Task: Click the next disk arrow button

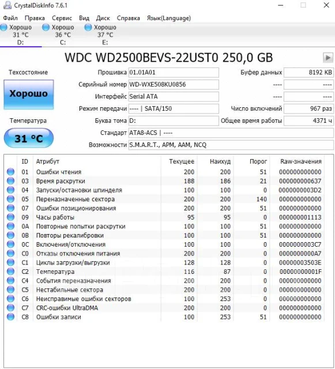Action: click(x=328, y=58)
